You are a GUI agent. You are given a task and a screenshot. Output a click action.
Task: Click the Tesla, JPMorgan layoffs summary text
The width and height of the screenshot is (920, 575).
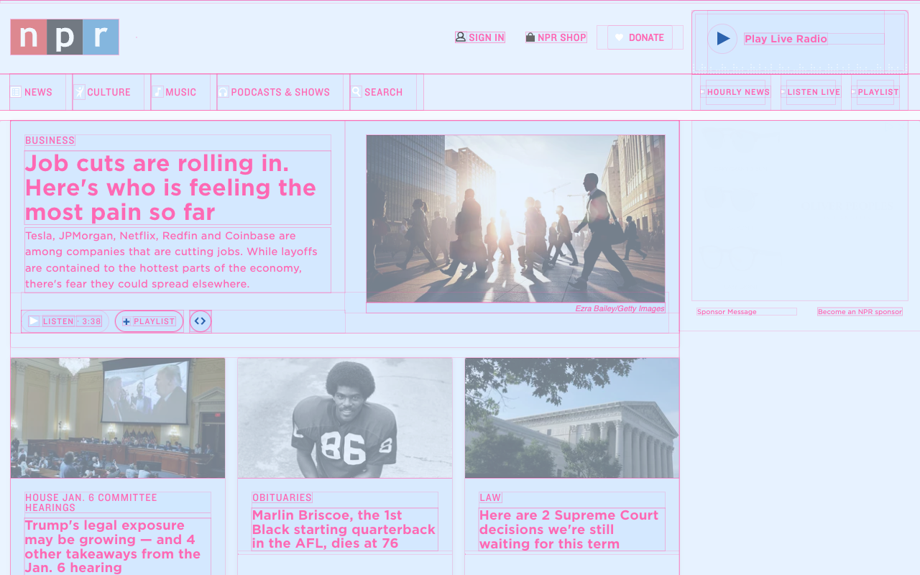coord(178,259)
